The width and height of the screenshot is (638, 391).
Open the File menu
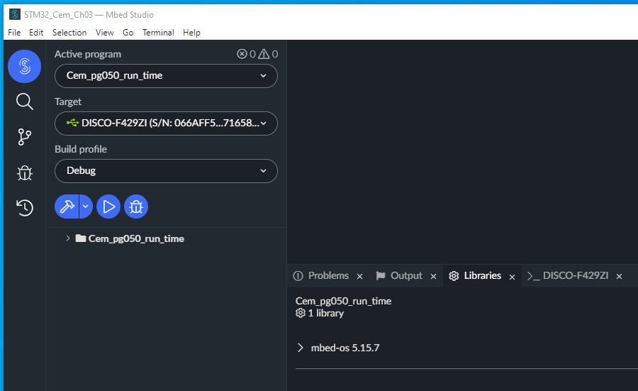coord(14,33)
